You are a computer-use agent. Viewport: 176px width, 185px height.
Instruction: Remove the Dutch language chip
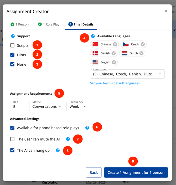[141, 53]
